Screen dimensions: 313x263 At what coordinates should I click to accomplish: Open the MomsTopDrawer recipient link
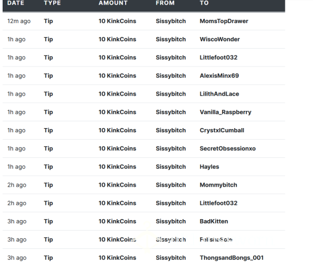coord(224,21)
